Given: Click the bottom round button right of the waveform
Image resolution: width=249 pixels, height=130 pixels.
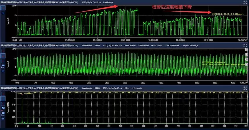Looking at the screenshot, I should coord(247,64).
